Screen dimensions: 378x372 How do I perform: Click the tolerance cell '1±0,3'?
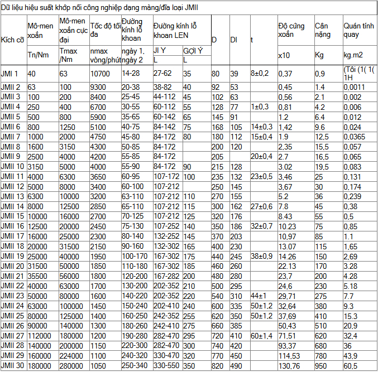[260, 107]
